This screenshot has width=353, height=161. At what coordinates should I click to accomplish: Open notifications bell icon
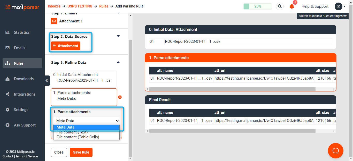pos(292,6)
